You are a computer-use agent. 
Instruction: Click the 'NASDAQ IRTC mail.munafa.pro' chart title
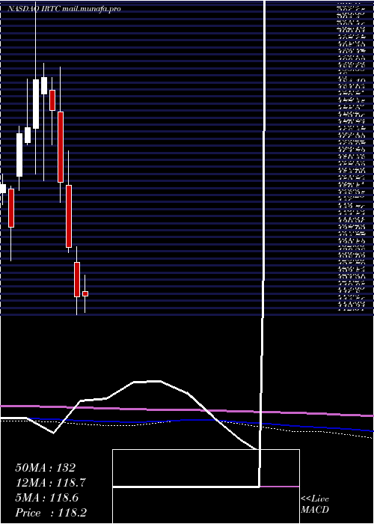tap(64, 9)
